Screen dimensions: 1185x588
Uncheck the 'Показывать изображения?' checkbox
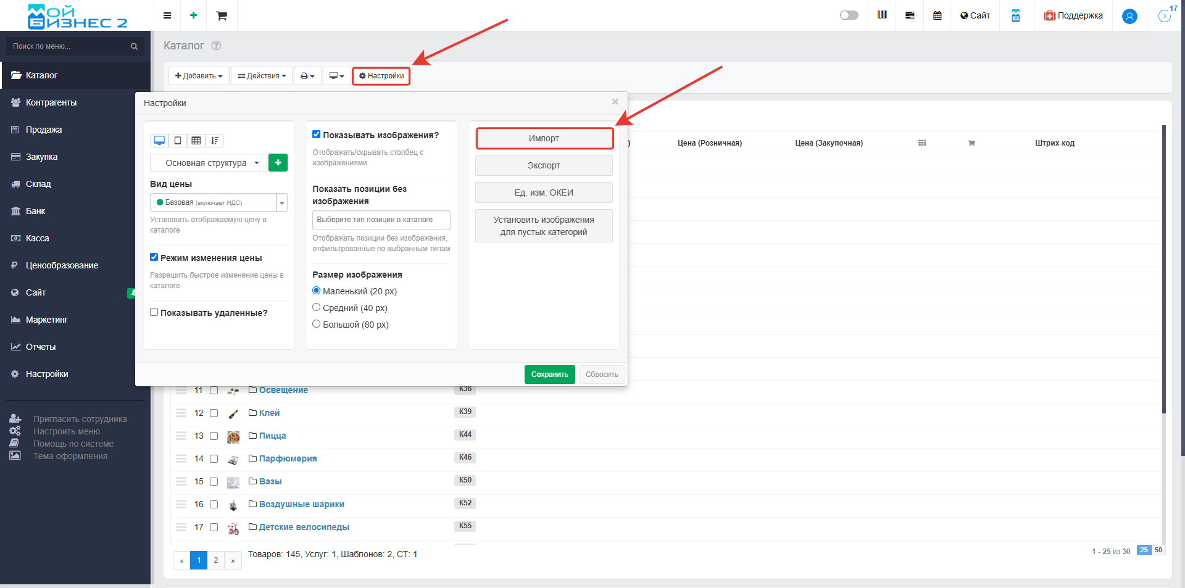pyautogui.click(x=317, y=135)
